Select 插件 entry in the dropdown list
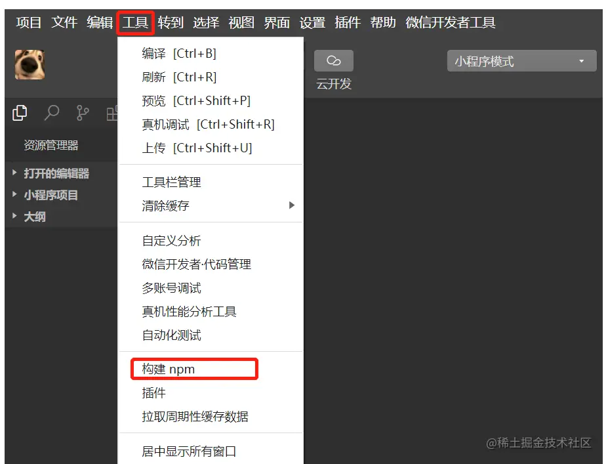606x464 pixels. pos(211,393)
